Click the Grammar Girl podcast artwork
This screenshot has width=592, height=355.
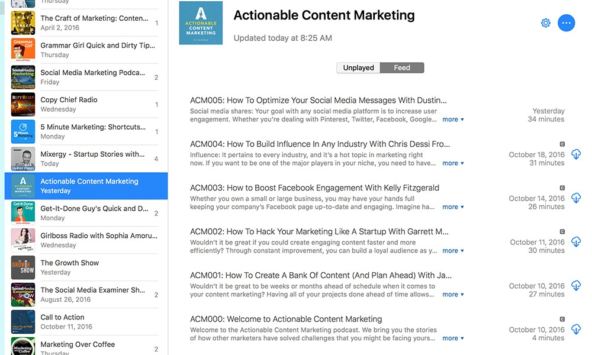coord(23,50)
